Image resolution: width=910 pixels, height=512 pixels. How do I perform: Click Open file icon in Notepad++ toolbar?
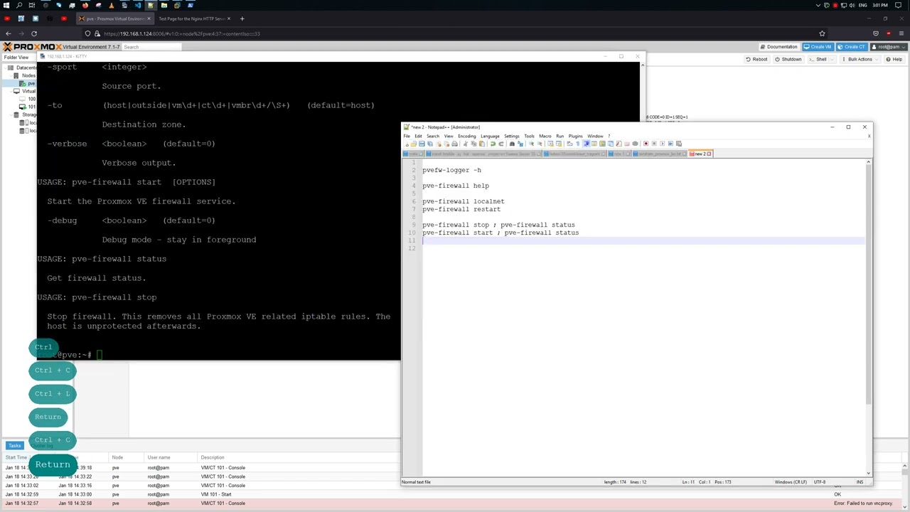414,144
